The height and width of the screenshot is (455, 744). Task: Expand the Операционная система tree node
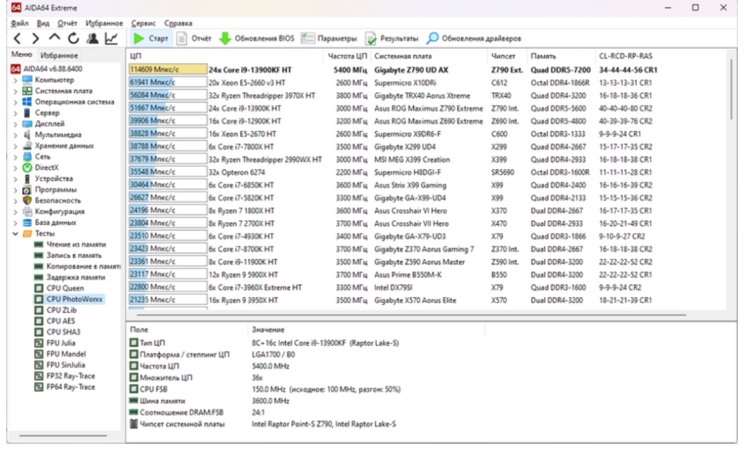tap(15, 102)
